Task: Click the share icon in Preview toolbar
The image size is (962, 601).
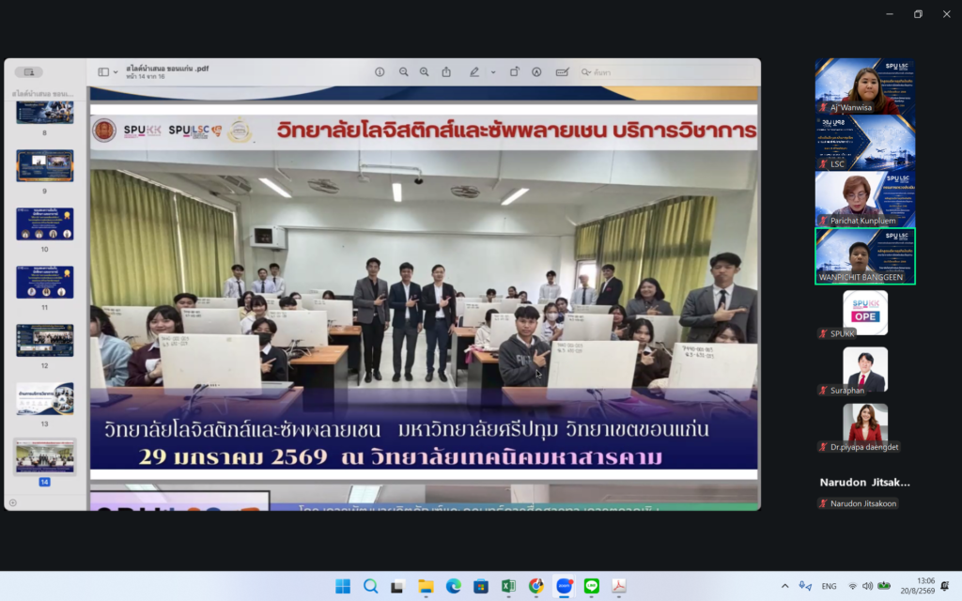Action: [446, 71]
